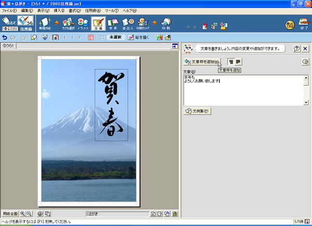Viewport: 312px width, 226px height.
Task: Toggle horizontal text direction button
Action: (238, 62)
